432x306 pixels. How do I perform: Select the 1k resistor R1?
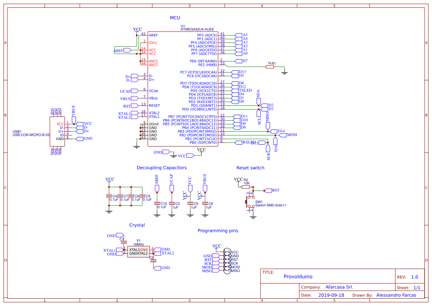point(269,67)
